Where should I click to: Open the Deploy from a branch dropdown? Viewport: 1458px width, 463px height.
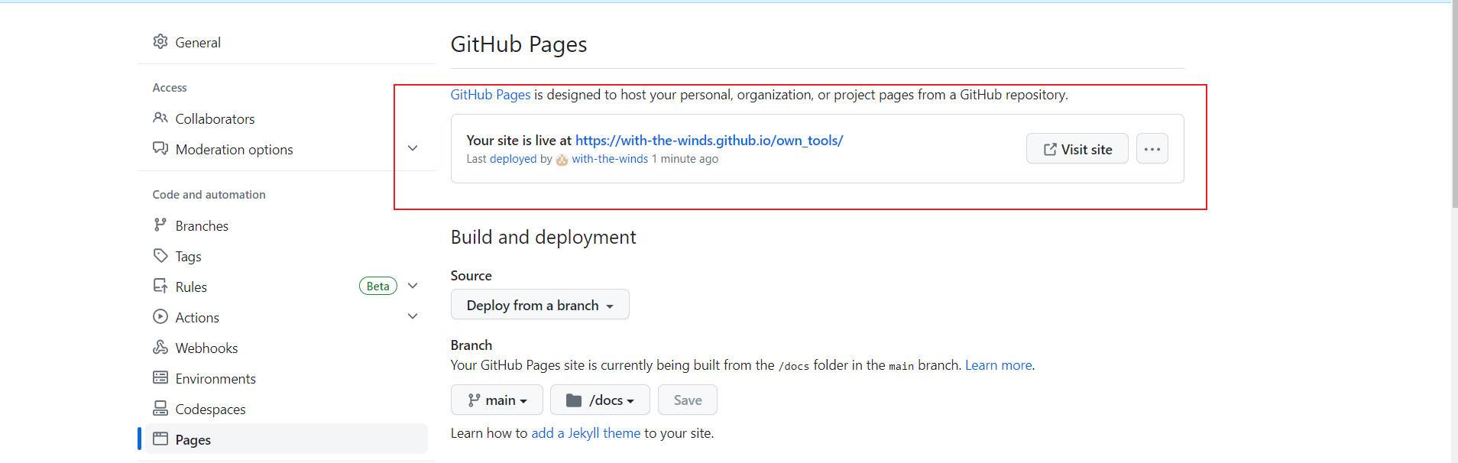pyautogui.click(x=540, y=305)
